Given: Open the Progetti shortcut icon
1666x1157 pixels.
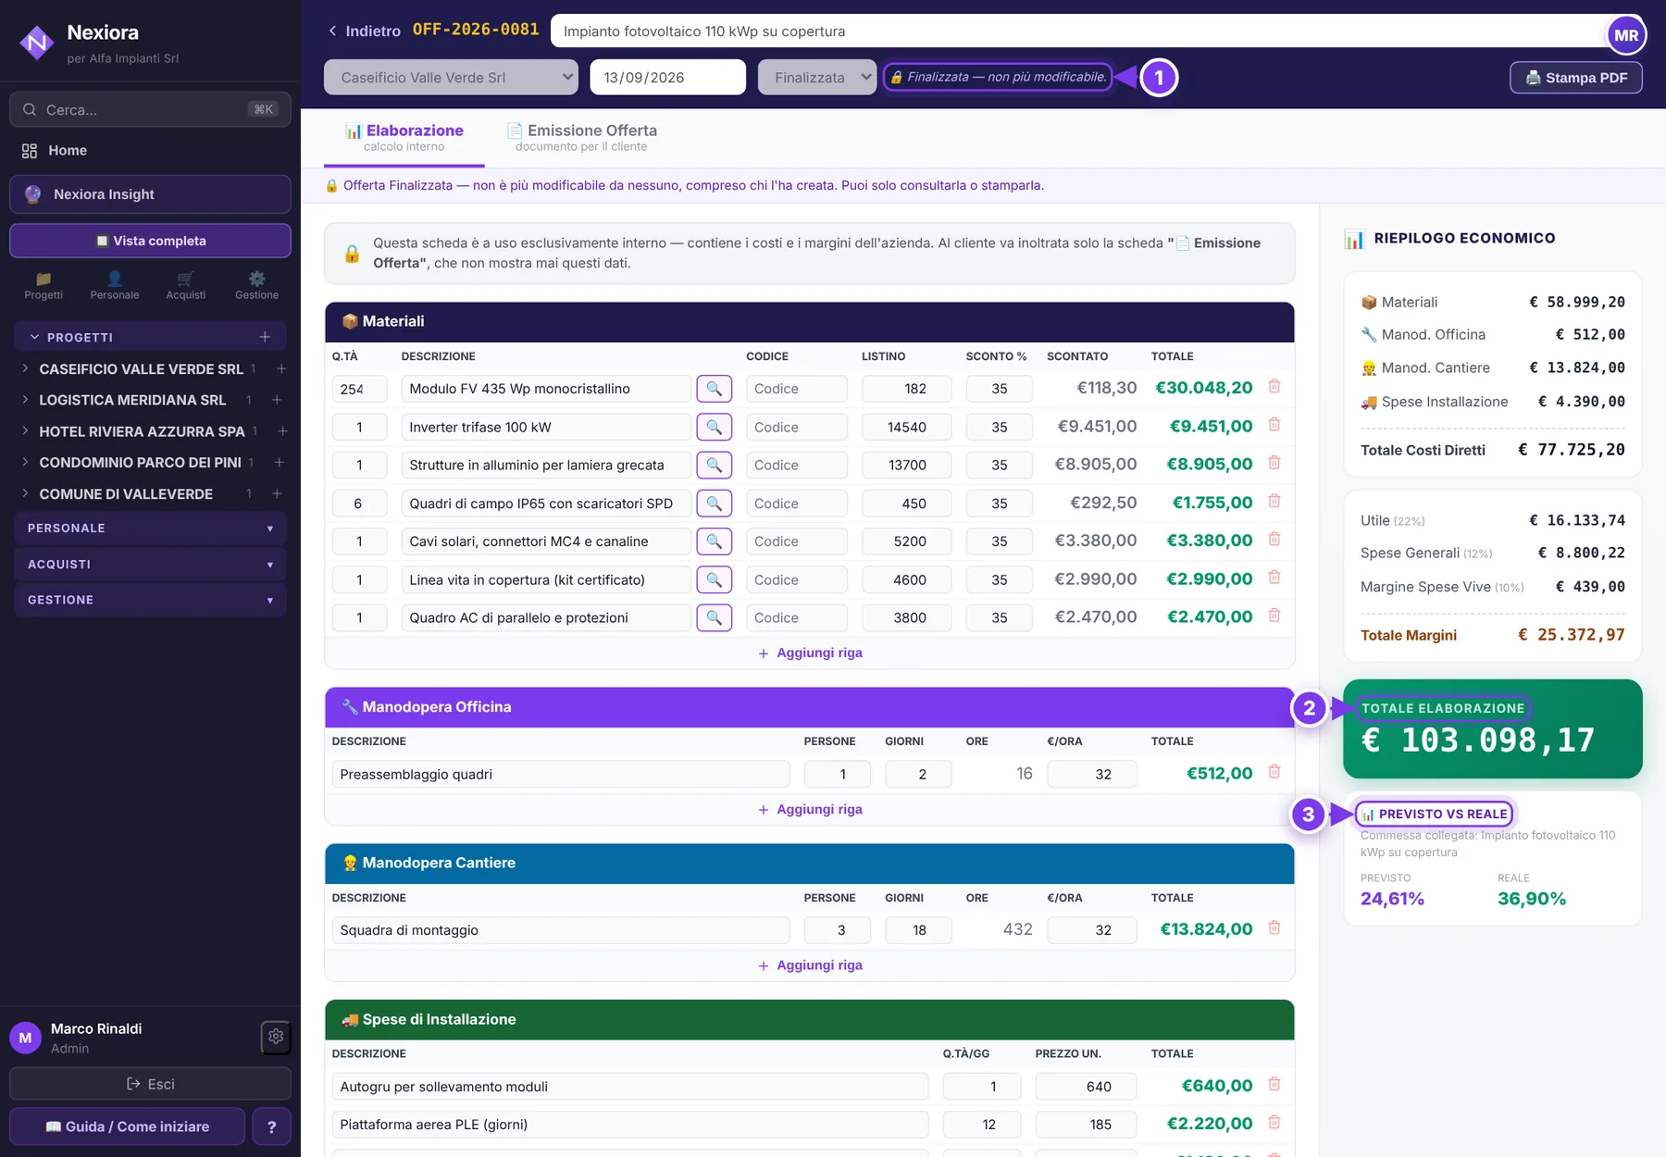Looking at the screenshot, I should 44,285.
